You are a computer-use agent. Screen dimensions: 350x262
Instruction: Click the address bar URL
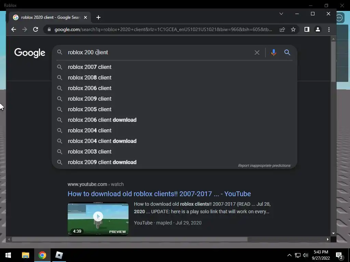coord(163,29)
